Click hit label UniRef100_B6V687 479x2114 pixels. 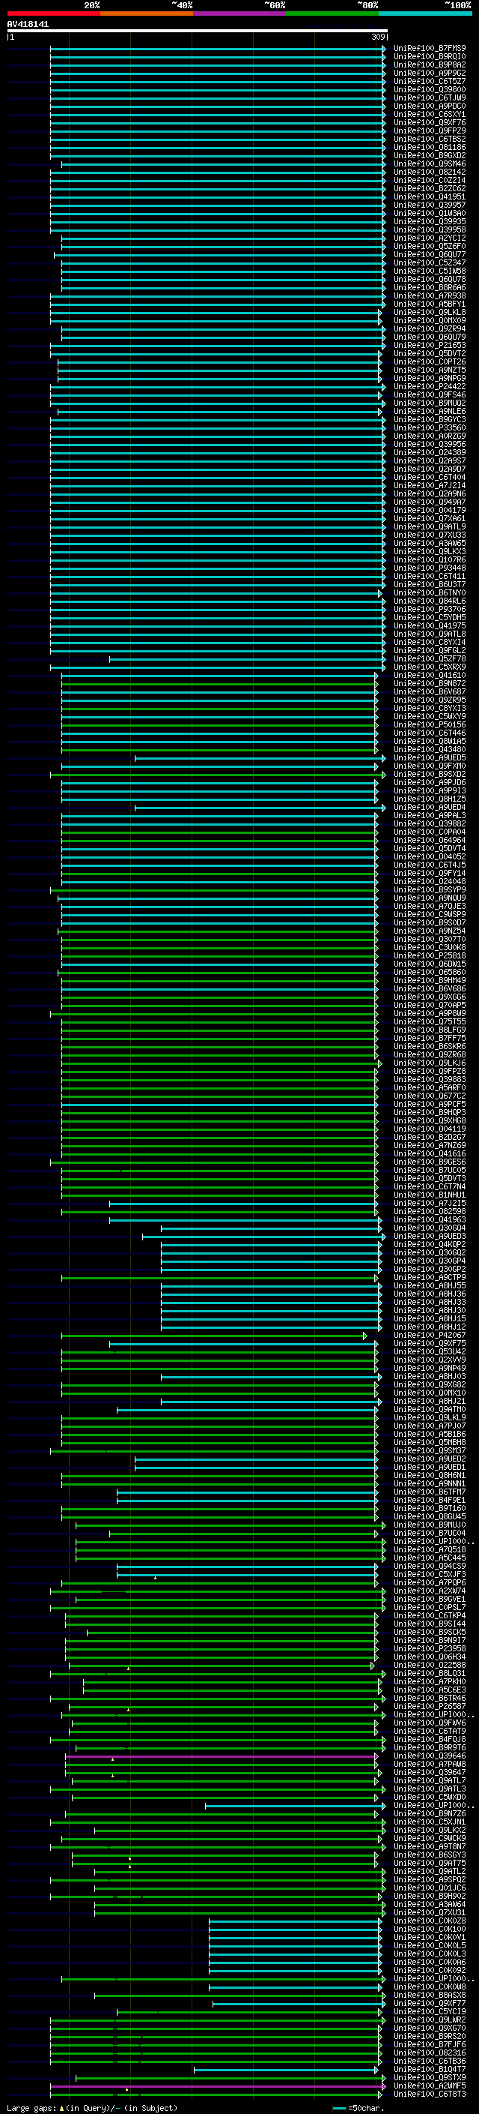(430, 692)
